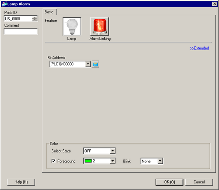Click the Cancel button
219x190 pixels.
[199, 182]
